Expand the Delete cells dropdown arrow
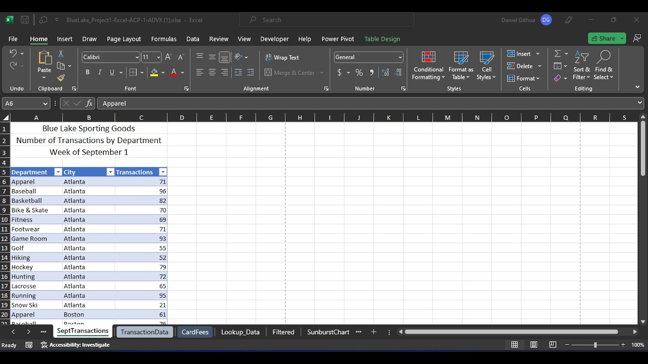 pos(540,66)
